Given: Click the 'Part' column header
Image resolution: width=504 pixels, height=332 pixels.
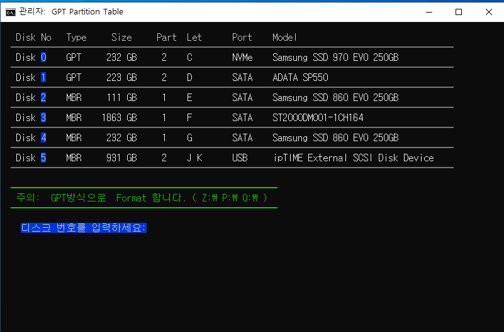Looking at the screenshot, I should click(x=167, y=38).
